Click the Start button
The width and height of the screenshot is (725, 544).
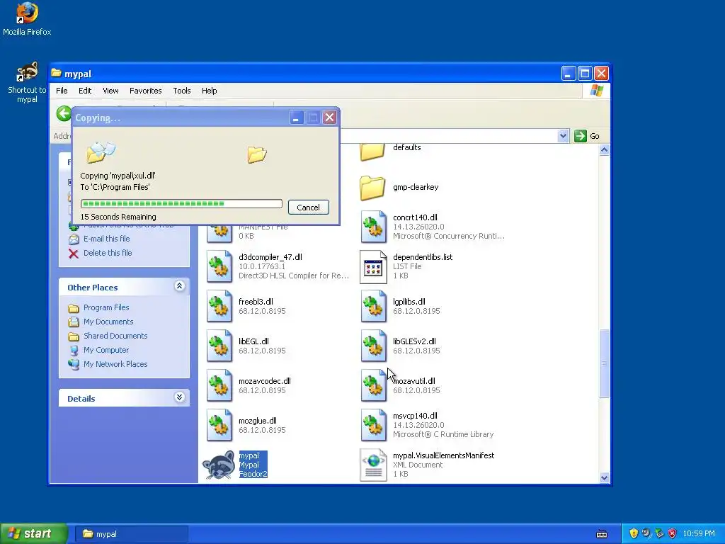tap(33, 533)
